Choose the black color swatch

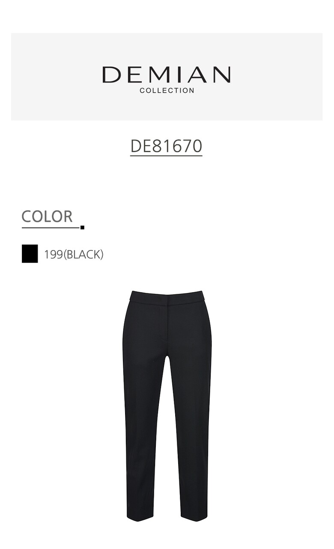(x=30, y=253)
